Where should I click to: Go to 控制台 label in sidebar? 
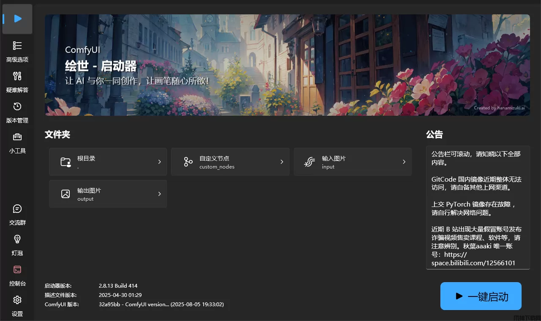click(x=17, y=283)
